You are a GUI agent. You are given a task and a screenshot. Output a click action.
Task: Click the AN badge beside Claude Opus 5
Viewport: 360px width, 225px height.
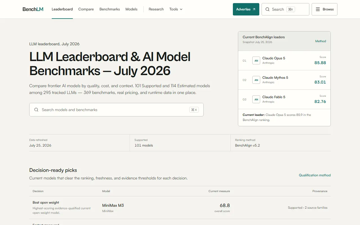[256, 60]
